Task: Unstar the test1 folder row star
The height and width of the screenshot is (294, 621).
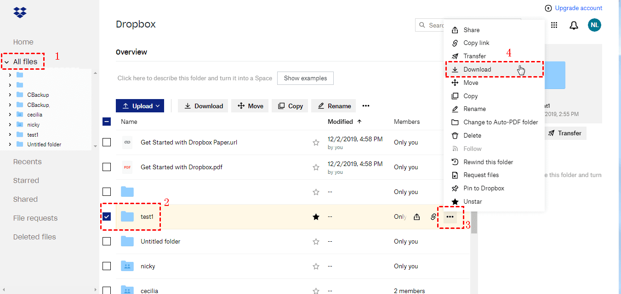Action: click(316, 217)
